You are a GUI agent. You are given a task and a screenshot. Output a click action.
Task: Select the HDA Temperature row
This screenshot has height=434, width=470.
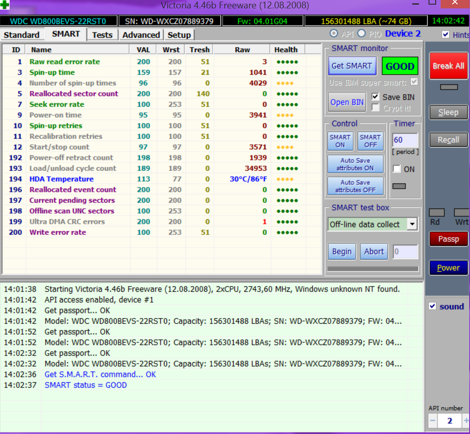(x=162, y=179)
